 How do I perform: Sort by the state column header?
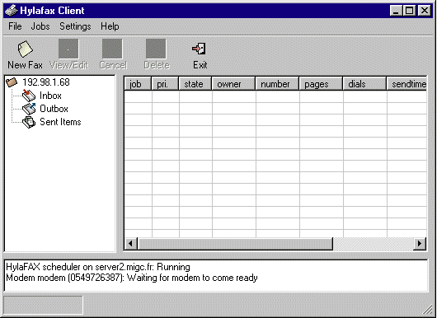195,84
